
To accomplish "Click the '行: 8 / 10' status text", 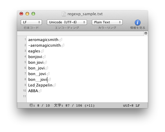I will [x=40, y=105].
